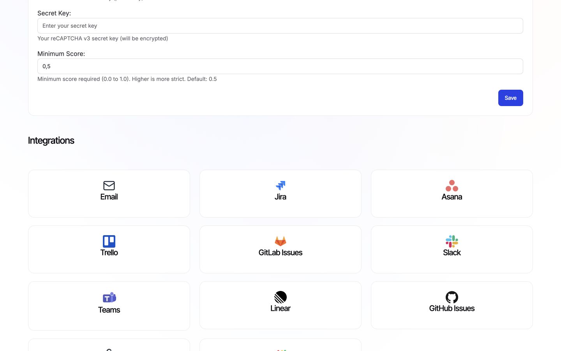This screenshot has height=351, width=561.
Task: Click the 'Minimum Score:' label
Action: (61, 54)
